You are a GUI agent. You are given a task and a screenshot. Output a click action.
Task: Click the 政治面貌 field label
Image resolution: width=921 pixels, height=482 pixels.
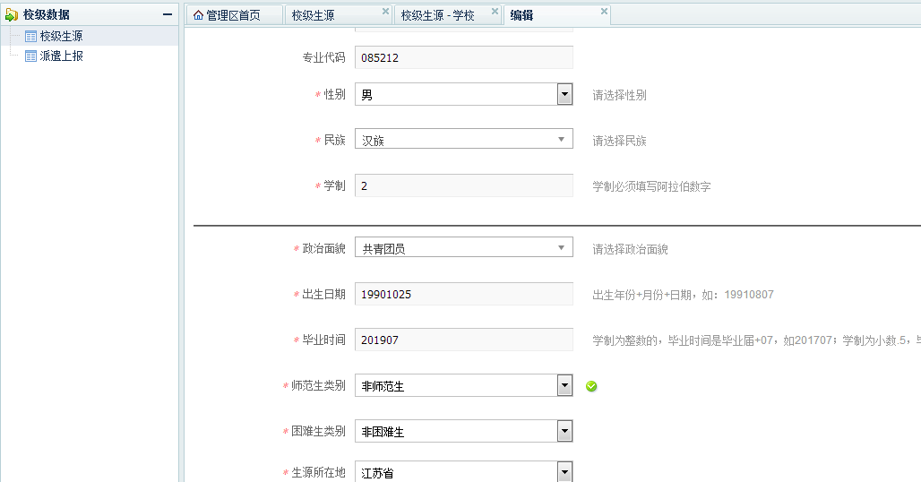click(x=323, y=248)
